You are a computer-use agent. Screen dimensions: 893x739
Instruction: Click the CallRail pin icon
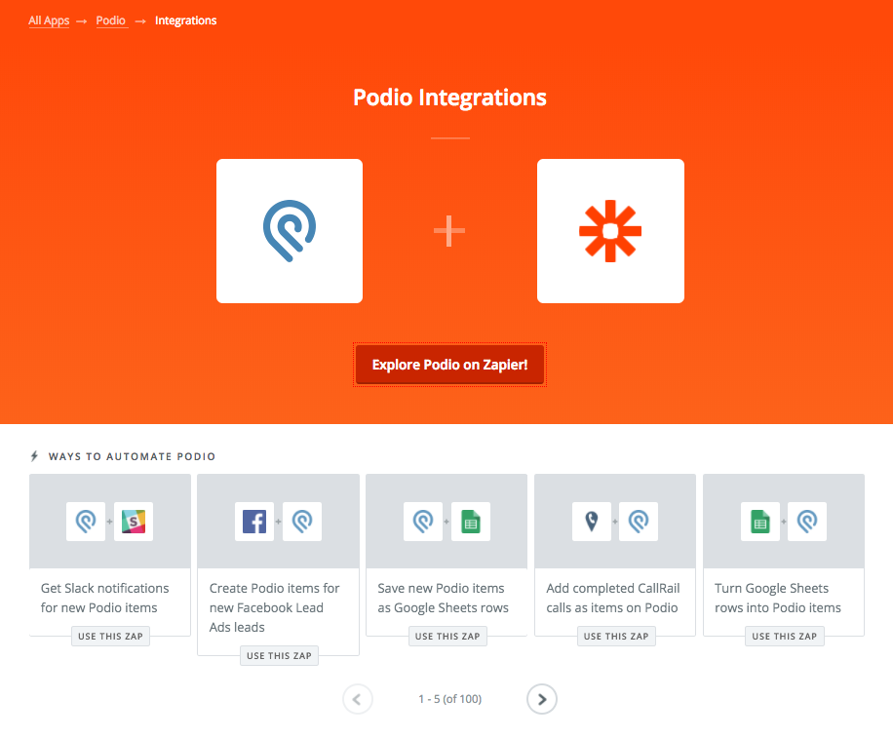click(x=592, y=522)
